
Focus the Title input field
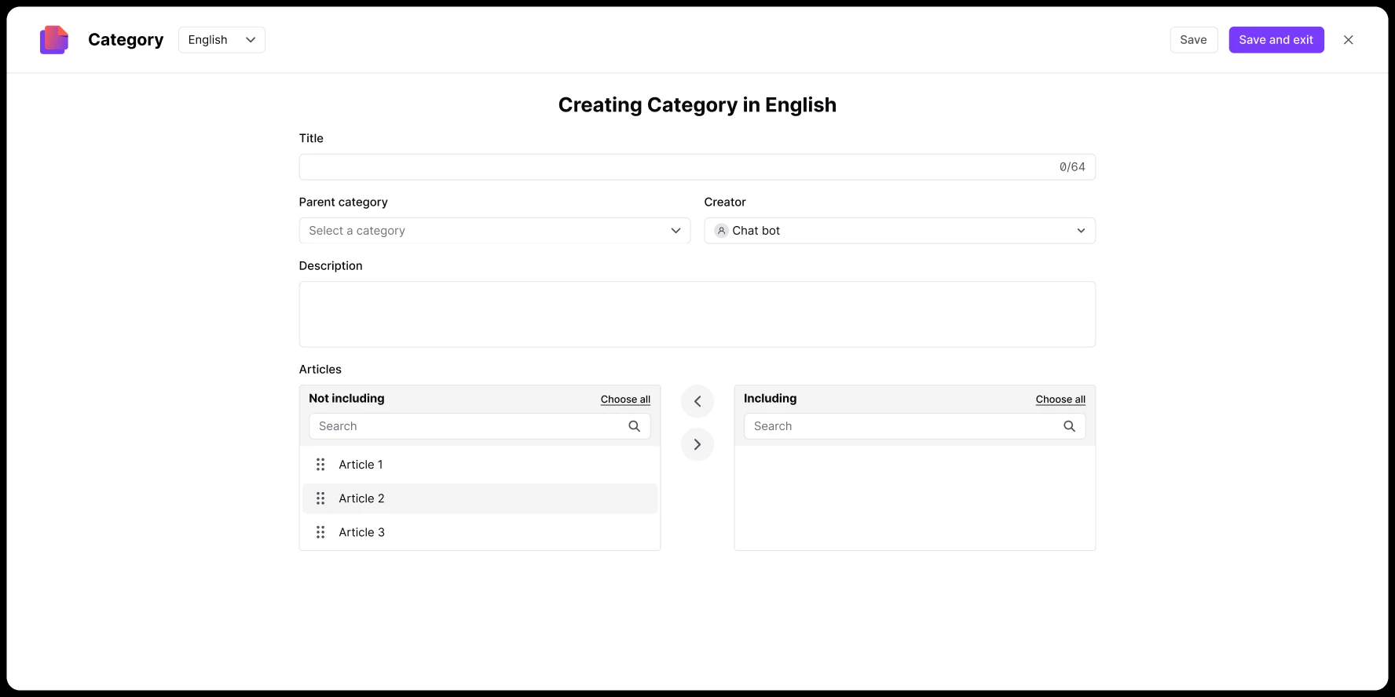(x=697, y=167)
